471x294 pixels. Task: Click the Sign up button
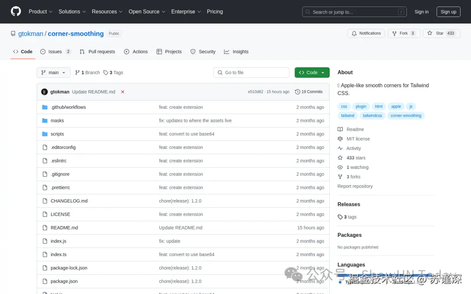click(448, 12)
